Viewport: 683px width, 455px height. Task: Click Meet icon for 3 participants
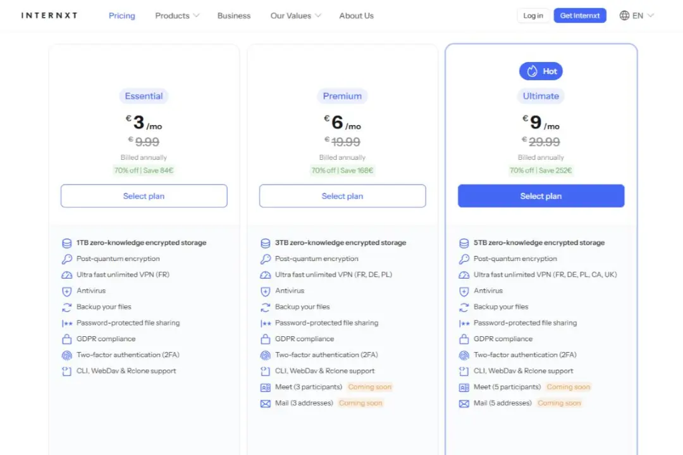[x=265, y=387]
